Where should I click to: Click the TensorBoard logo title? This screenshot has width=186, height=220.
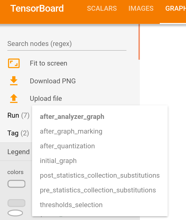coord(37,8)
